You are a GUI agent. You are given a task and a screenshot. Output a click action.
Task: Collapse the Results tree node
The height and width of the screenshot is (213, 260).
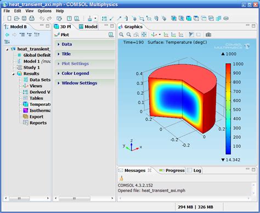(x=13, y=74)
